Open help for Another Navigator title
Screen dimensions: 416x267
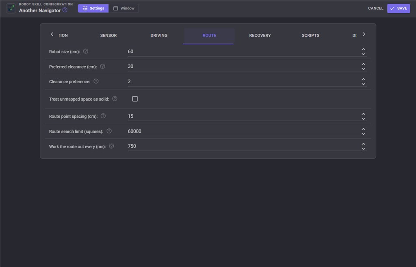65,10
